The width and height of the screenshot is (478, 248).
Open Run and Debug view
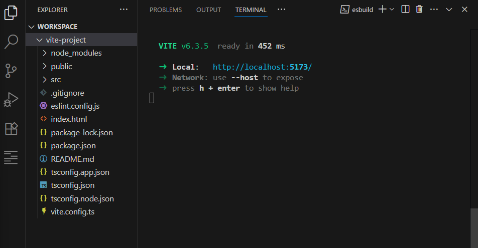click(11, 100)
